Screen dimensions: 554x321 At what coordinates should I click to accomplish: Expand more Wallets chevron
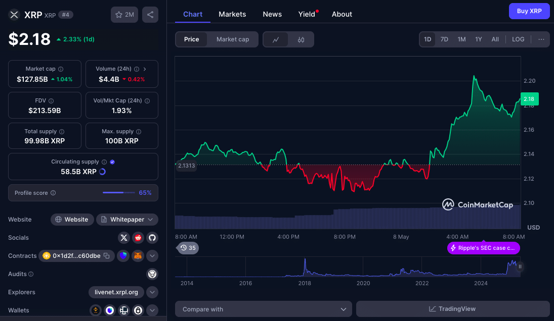(x=152, y=310)
